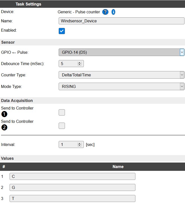Click value 2 name field containing G

point(72,187)
